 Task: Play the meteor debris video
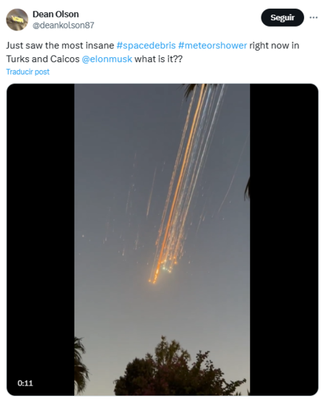click(162, 239)
